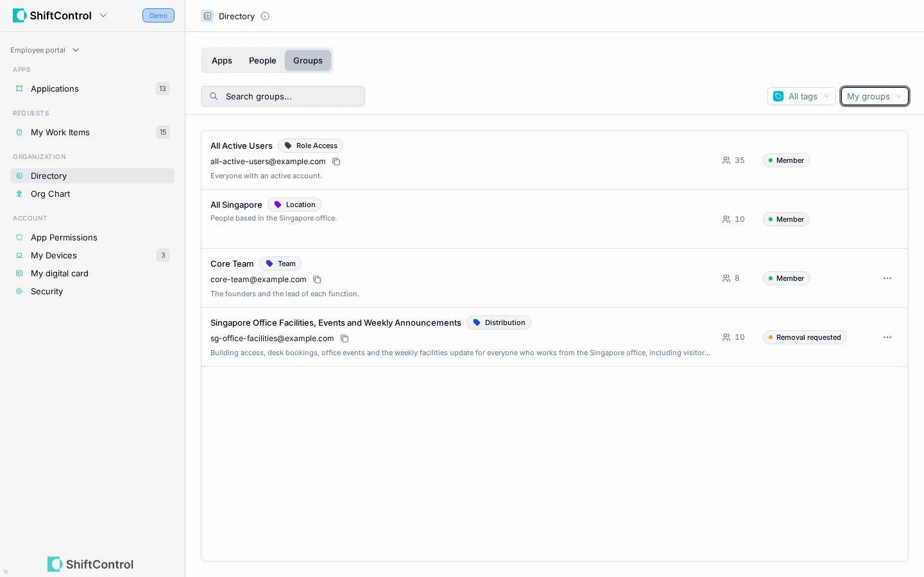This screenshot has width=924, height=577.
Task: Open App Permissions
Action: click(92, 237)
